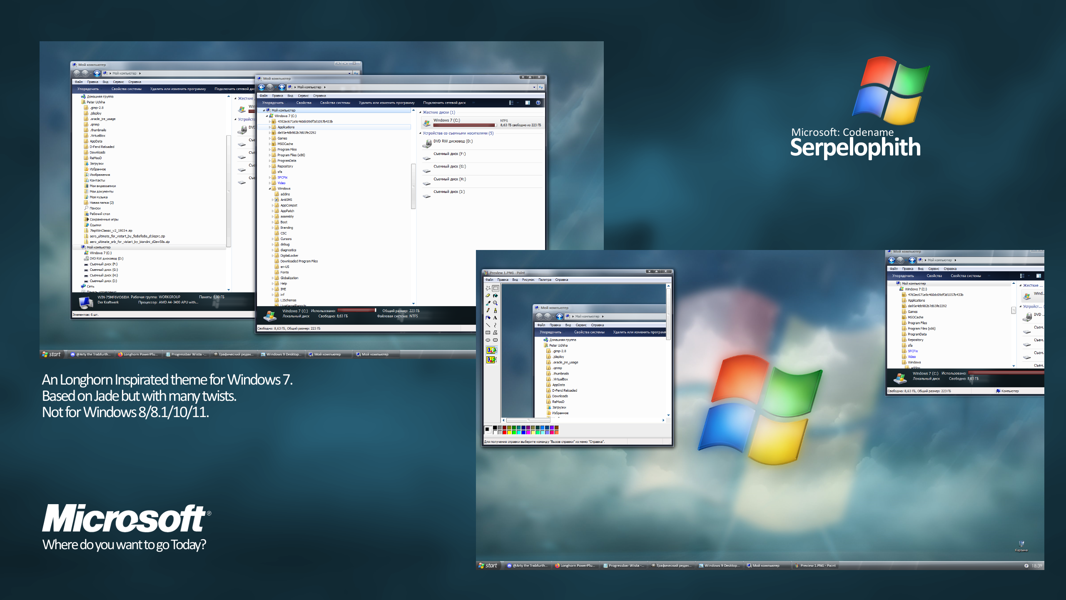
Task: Select the Eraser tool in Paint
Action: click(x=488, y=296)
